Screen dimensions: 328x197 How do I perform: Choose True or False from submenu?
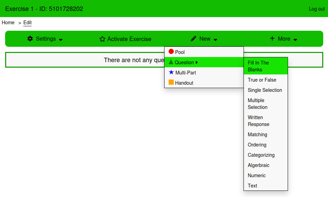[x=262, y=80]
